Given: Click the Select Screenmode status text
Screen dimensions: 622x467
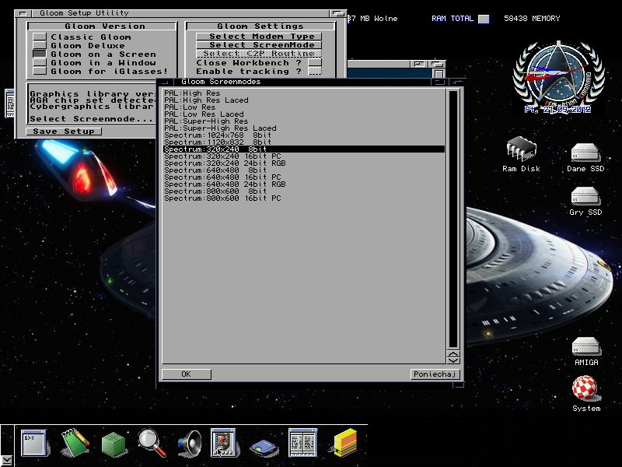Looking at the screenshot, I should tap(91, 119).
